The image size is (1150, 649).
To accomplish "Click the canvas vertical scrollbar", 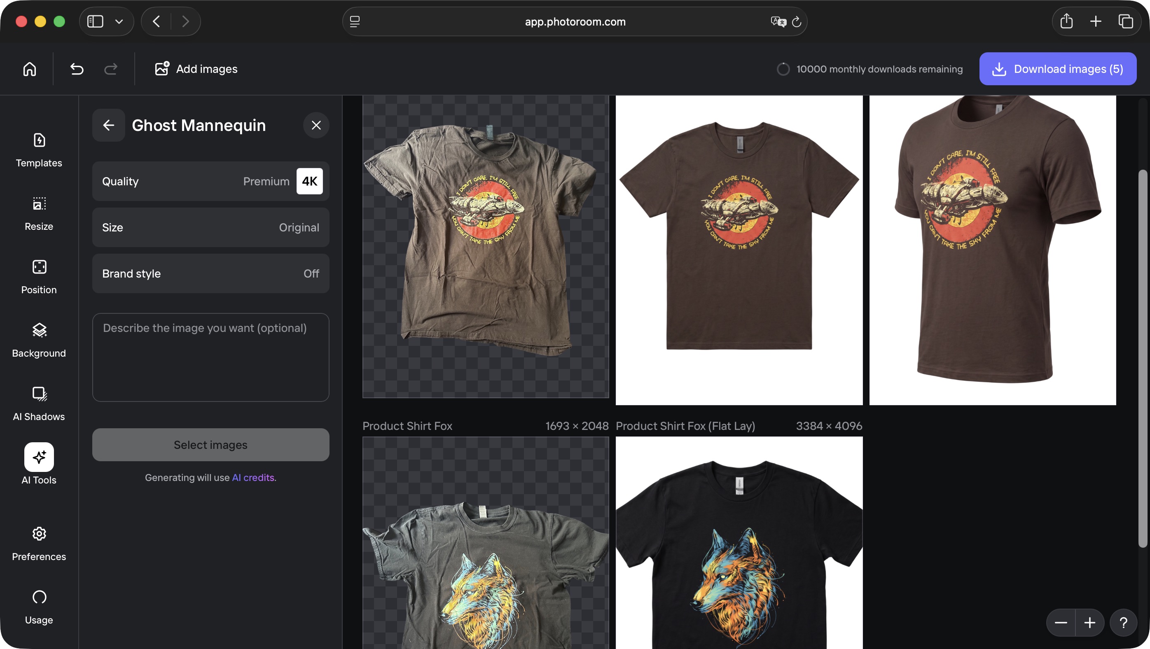I will pos(1143,358).
